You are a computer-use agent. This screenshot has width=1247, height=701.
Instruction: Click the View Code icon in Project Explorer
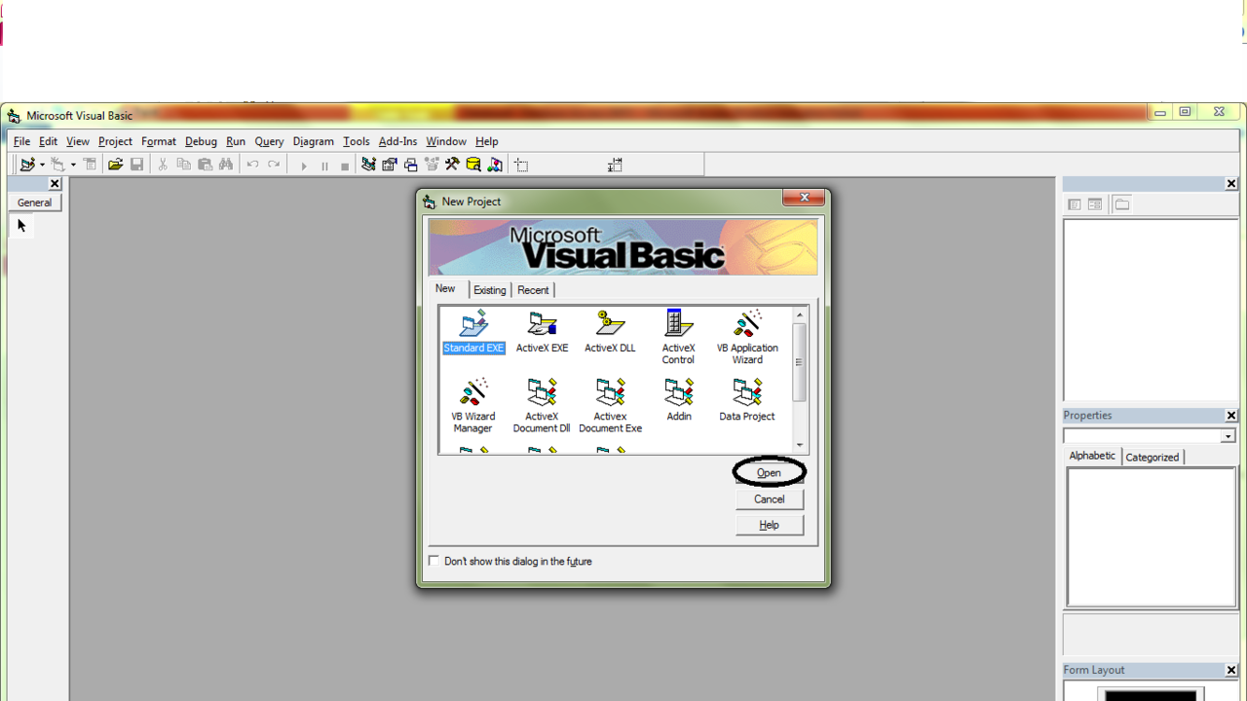(x=1074, y=204)
